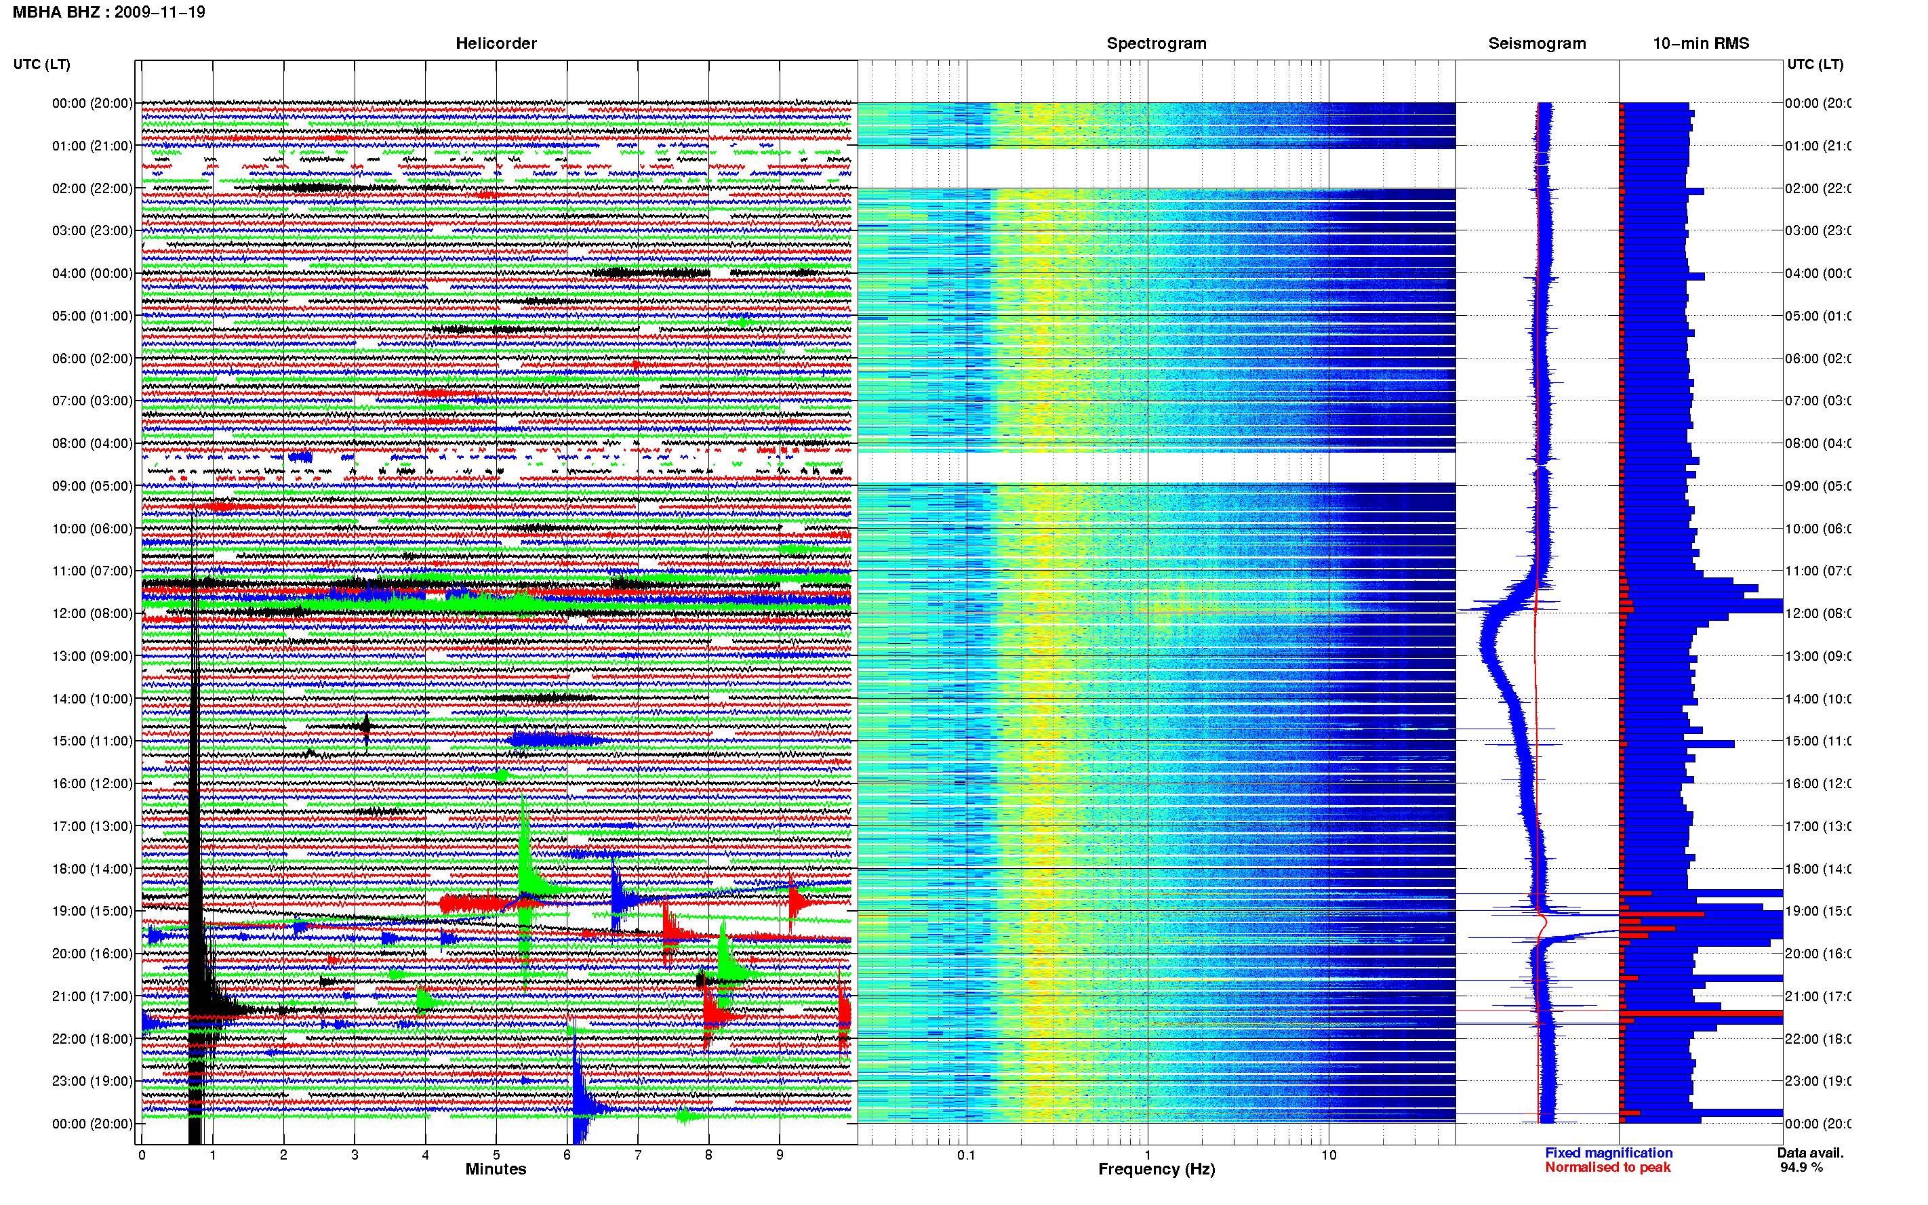
Task: Click the Data avail. label
Action: pos(1810,1152)
